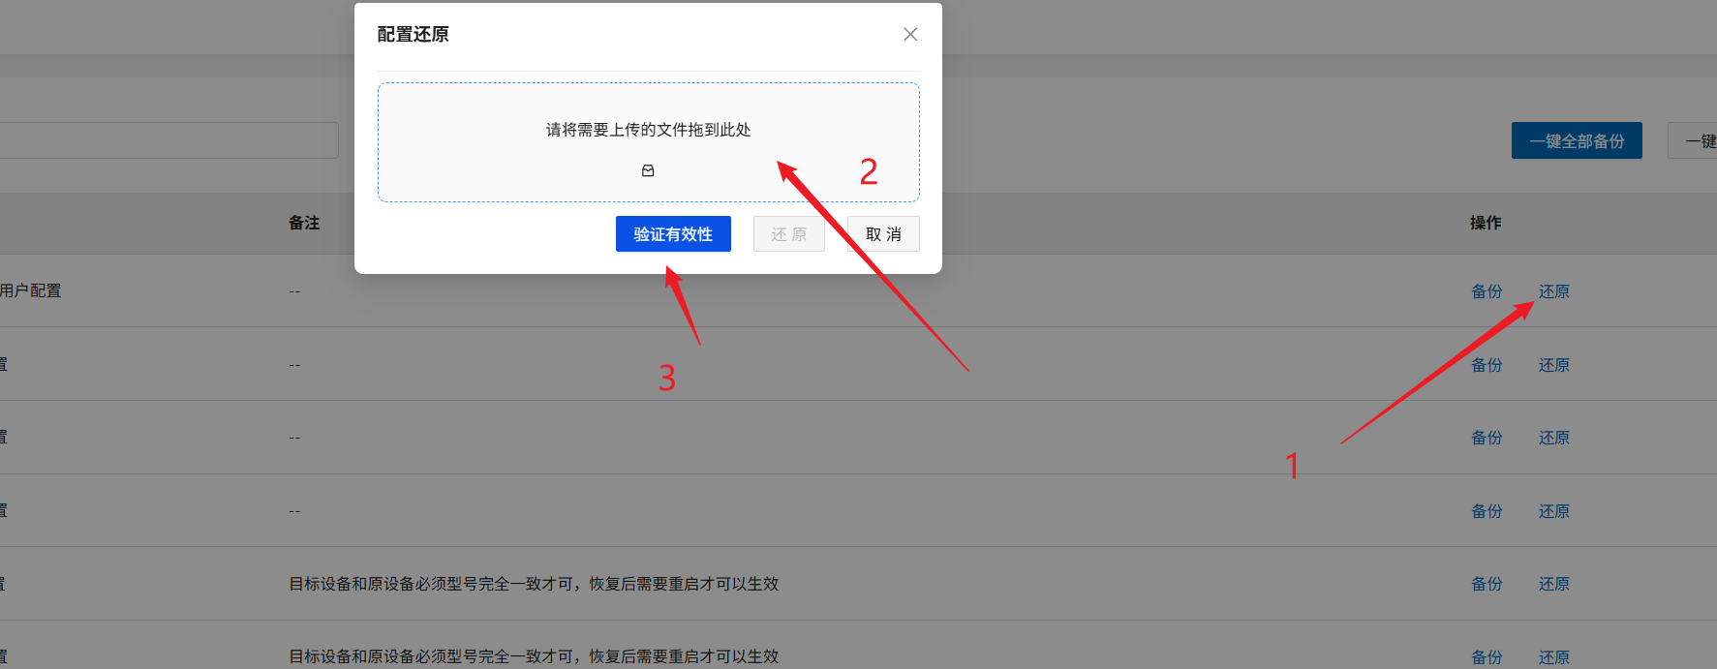Click 备份 link in the third row
1717x669 pixels.
pyautogui.click(x=1487, y=438)
